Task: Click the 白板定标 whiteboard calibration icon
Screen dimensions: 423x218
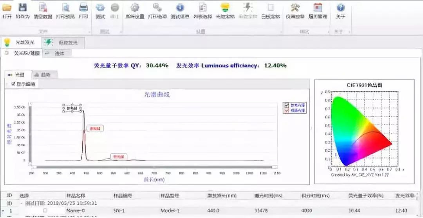Action: pyautogui.click(x=270, y=7)
